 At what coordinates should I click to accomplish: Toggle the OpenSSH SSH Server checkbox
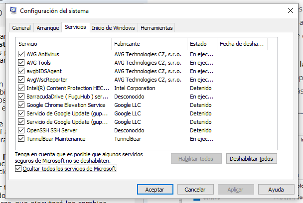[x=21, y=130]
